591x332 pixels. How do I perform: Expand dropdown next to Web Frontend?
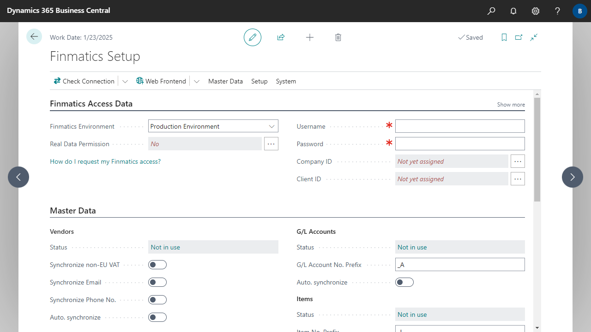click(197, 81)
